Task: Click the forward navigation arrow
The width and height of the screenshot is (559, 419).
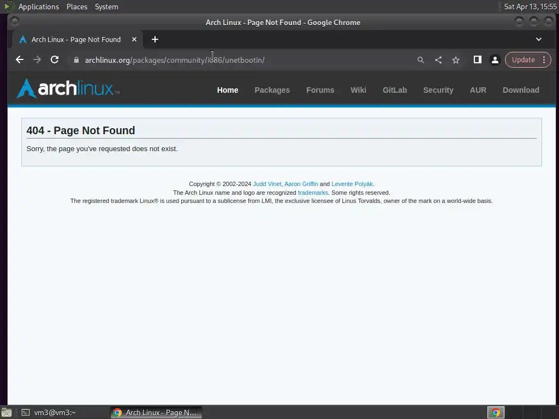Action: (x=37, y=60)
